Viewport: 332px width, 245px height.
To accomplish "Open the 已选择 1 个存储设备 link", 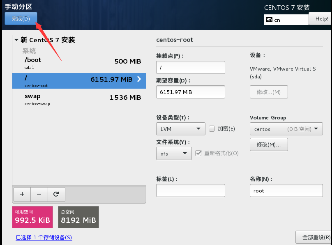I will pyautogui.click(x=44, y=238).
